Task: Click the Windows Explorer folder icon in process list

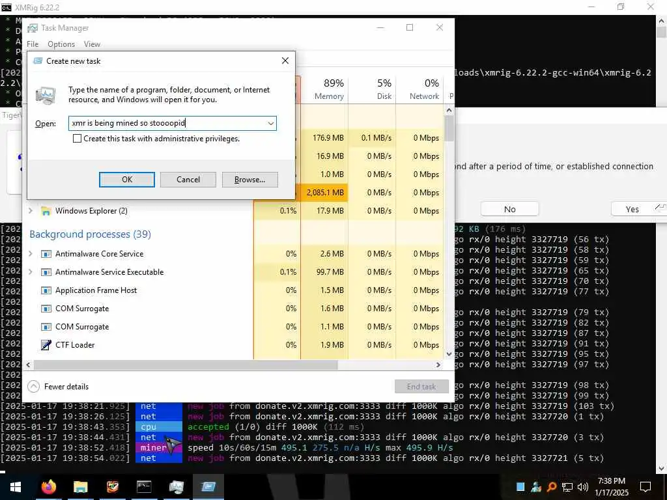Action: click(x=46, y=211)
